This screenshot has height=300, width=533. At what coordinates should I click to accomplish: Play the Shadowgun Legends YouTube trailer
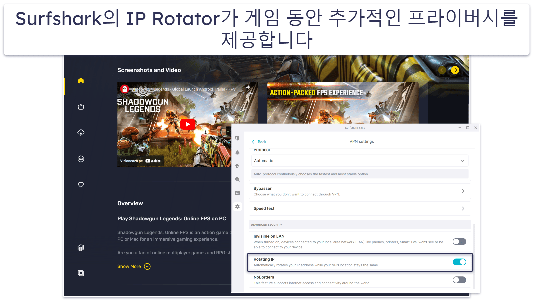[188, 124]
